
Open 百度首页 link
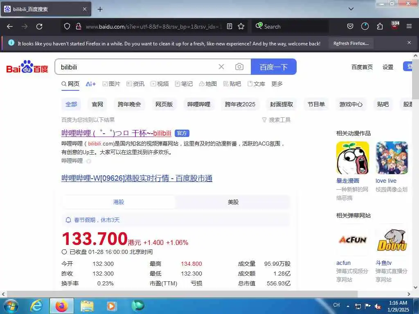point(362,67)
